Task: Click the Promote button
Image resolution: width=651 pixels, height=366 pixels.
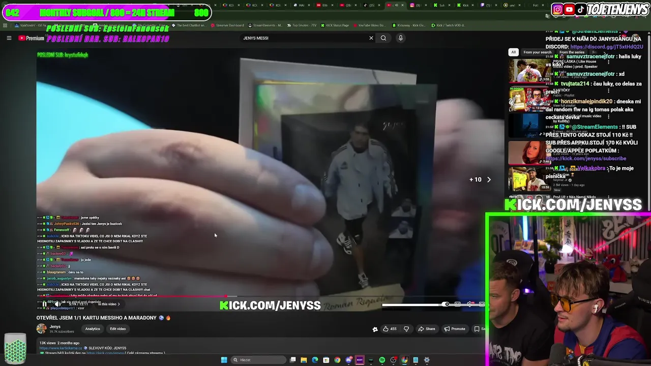Action: click(x=455, y=329)
